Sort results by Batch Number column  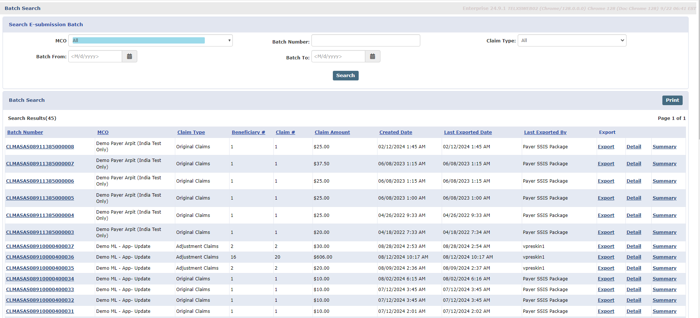tap(25, 132)
